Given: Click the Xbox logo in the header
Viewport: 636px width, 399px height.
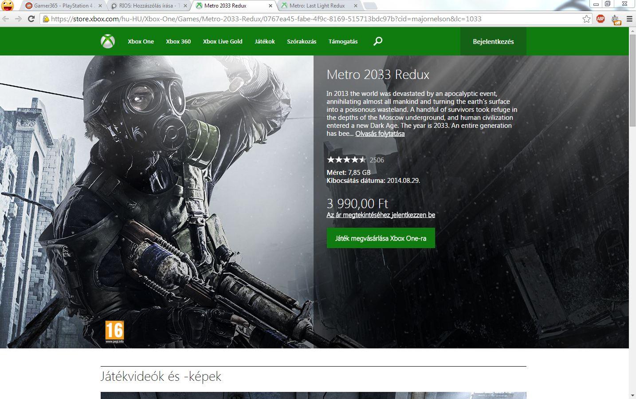Looking at the screenshot, I should (x=108, y=41).
